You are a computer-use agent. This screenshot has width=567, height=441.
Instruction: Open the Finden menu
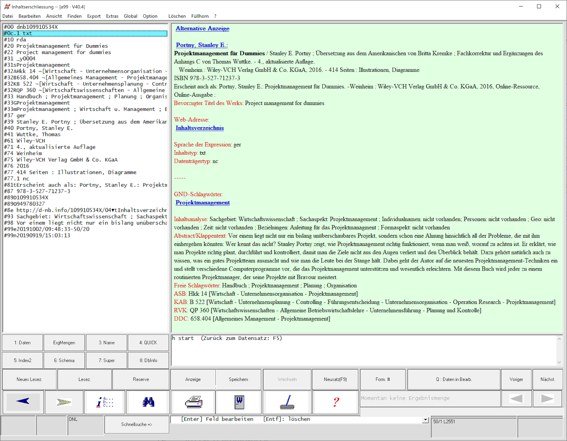pos(74,16)
